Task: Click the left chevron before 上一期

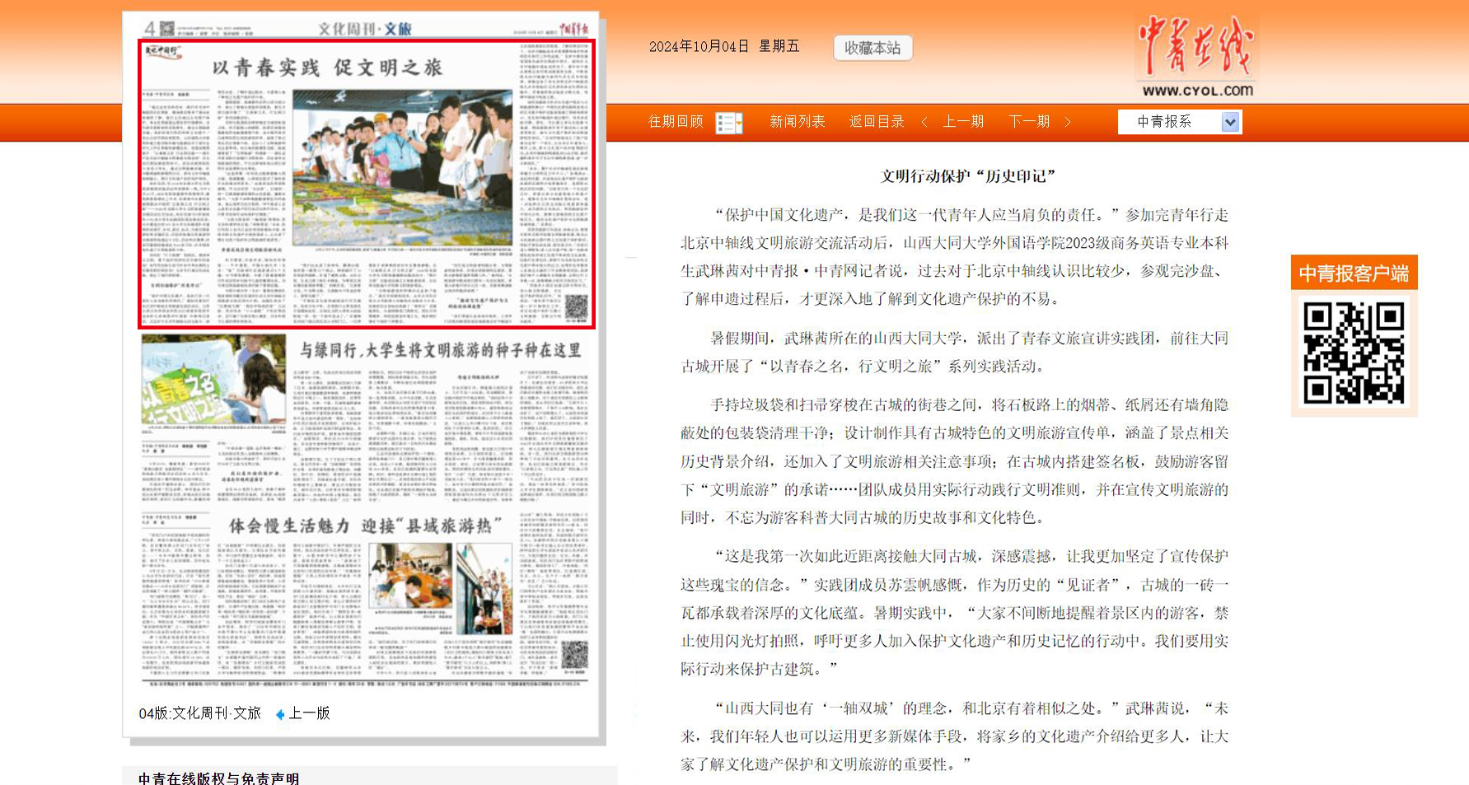Action: pos(924,122)
